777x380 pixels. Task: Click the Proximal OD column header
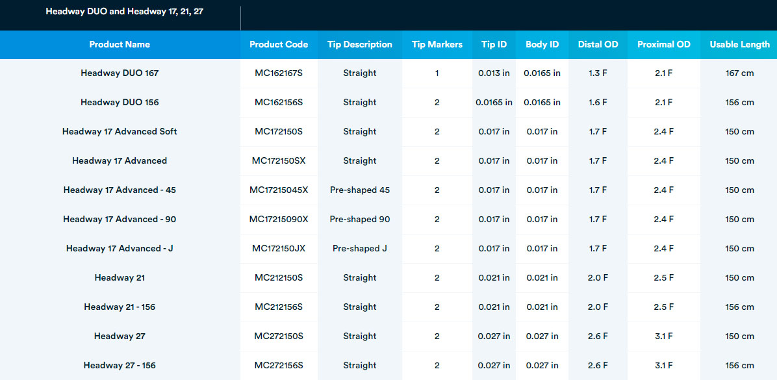pyautogui.click(x=664, y=45)
